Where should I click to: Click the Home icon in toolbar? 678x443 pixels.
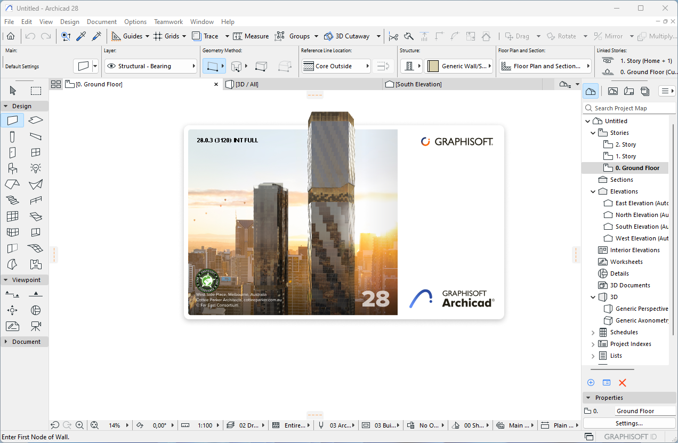click(x=11, y=36)
